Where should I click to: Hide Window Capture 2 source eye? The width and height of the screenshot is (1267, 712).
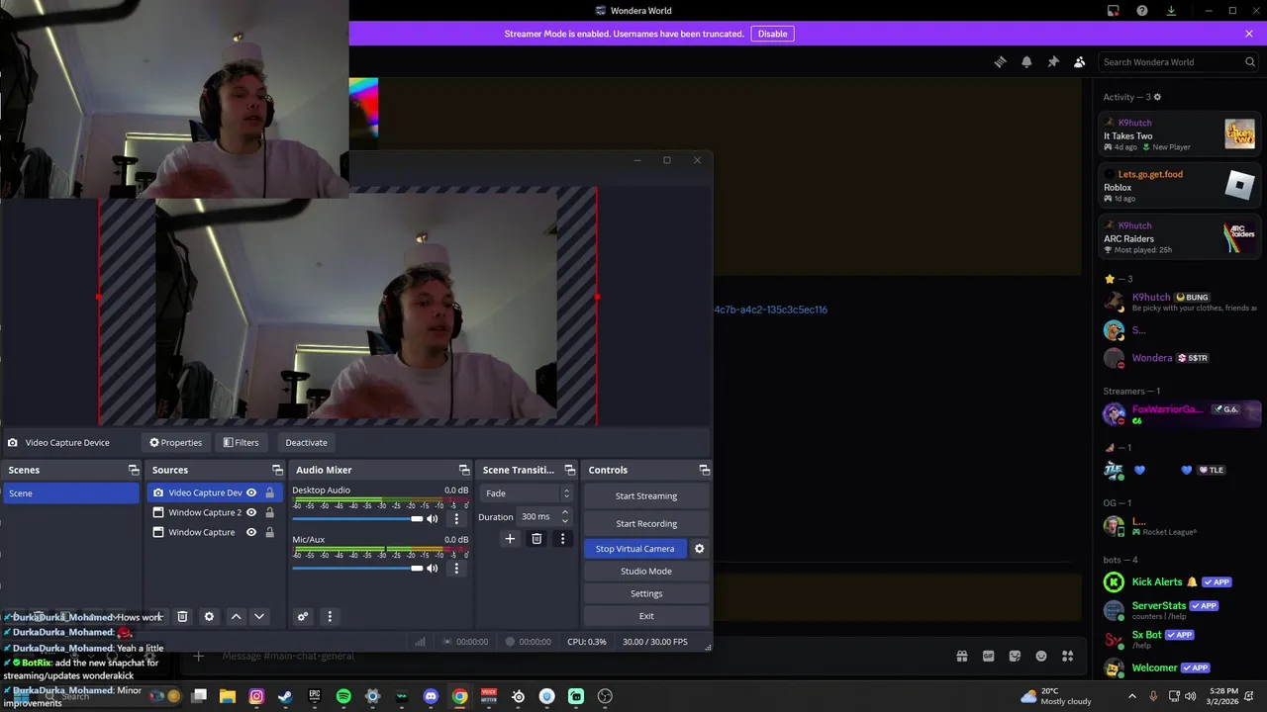click(x=251, y=512)
